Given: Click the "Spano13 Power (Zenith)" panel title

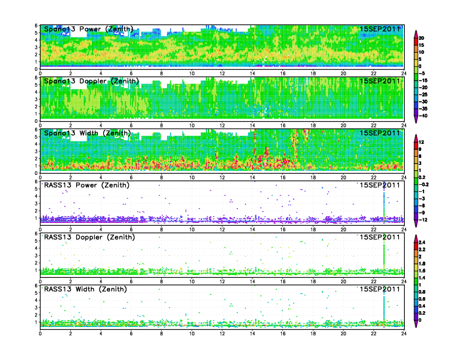Looking at the screenshot, I should [x=88, y=29].
